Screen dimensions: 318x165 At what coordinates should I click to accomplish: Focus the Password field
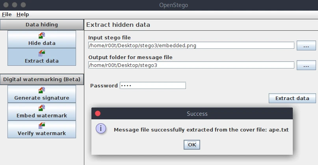(x=152, y=85)
